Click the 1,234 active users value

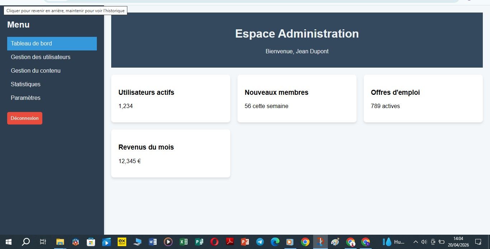(x=126, y=106)
